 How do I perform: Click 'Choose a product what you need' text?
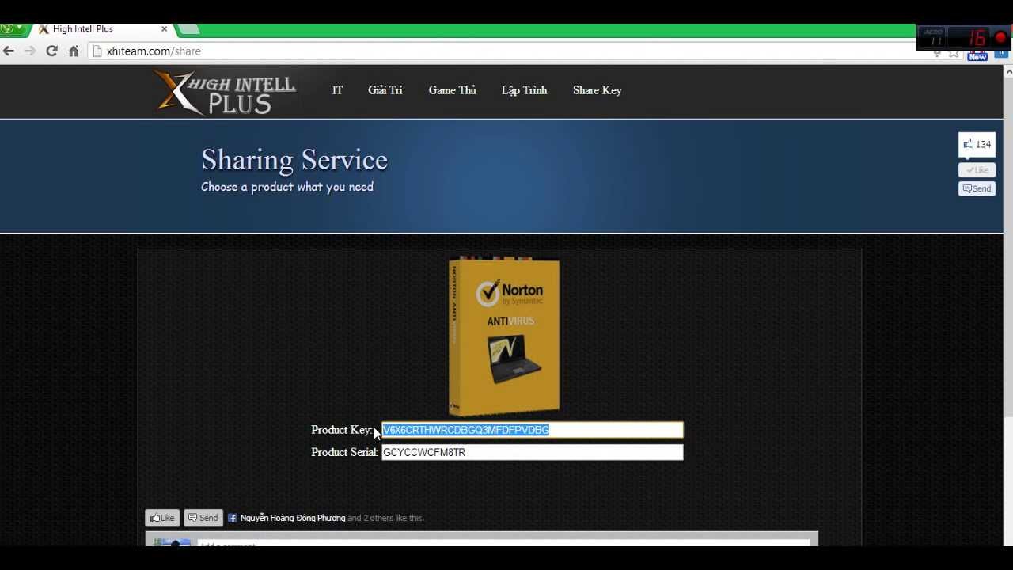(x=287, y=187)
